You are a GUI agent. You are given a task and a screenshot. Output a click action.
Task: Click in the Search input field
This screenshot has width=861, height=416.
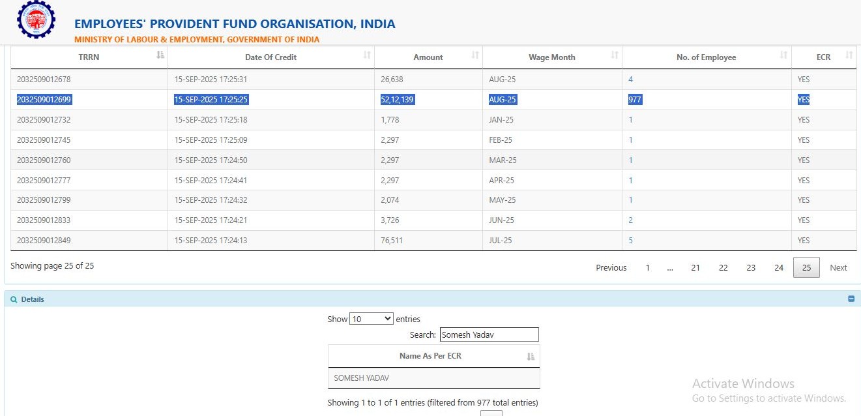pyautogui.click(x=489, y=334)
